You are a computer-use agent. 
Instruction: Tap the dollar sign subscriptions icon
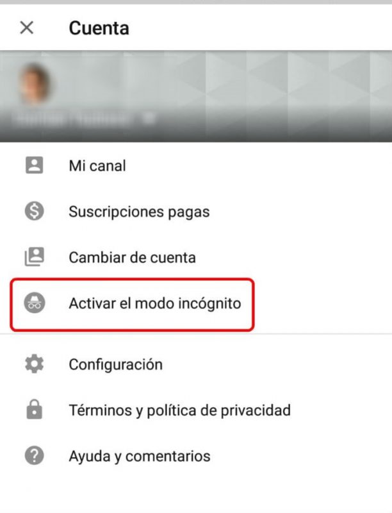coord(35,211)
